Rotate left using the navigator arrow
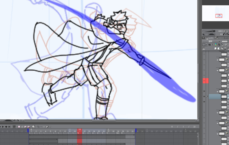 (x=224, y=34)
